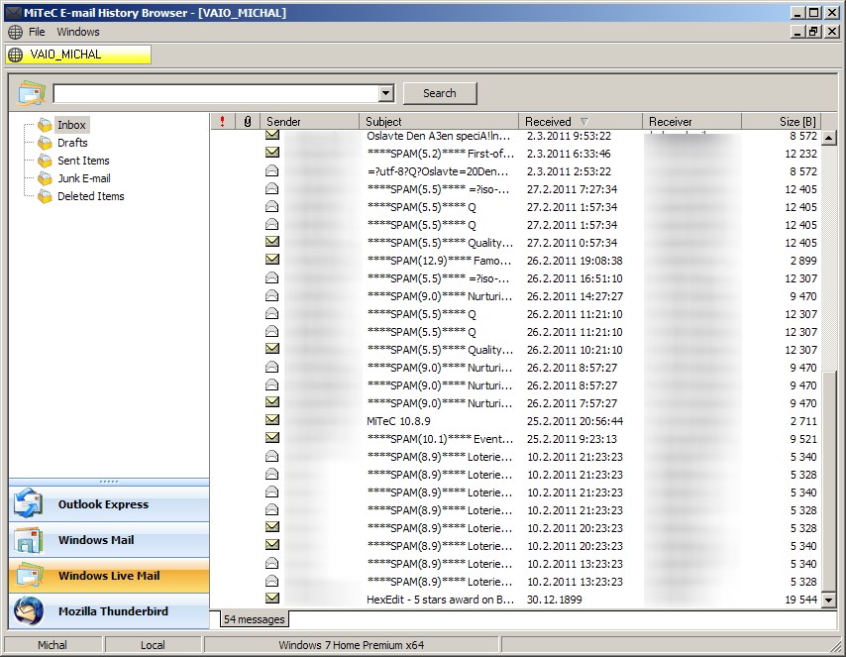Click the Mozilla Thunderbird icon
The height and width of the screenshot is (657, 846).
[29, 611]
